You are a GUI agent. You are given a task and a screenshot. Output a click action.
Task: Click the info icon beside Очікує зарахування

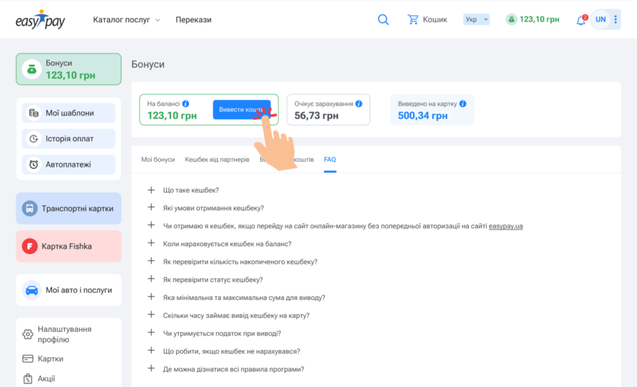(360, 104)
